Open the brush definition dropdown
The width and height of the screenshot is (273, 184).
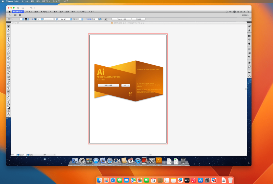coord(71,19)
